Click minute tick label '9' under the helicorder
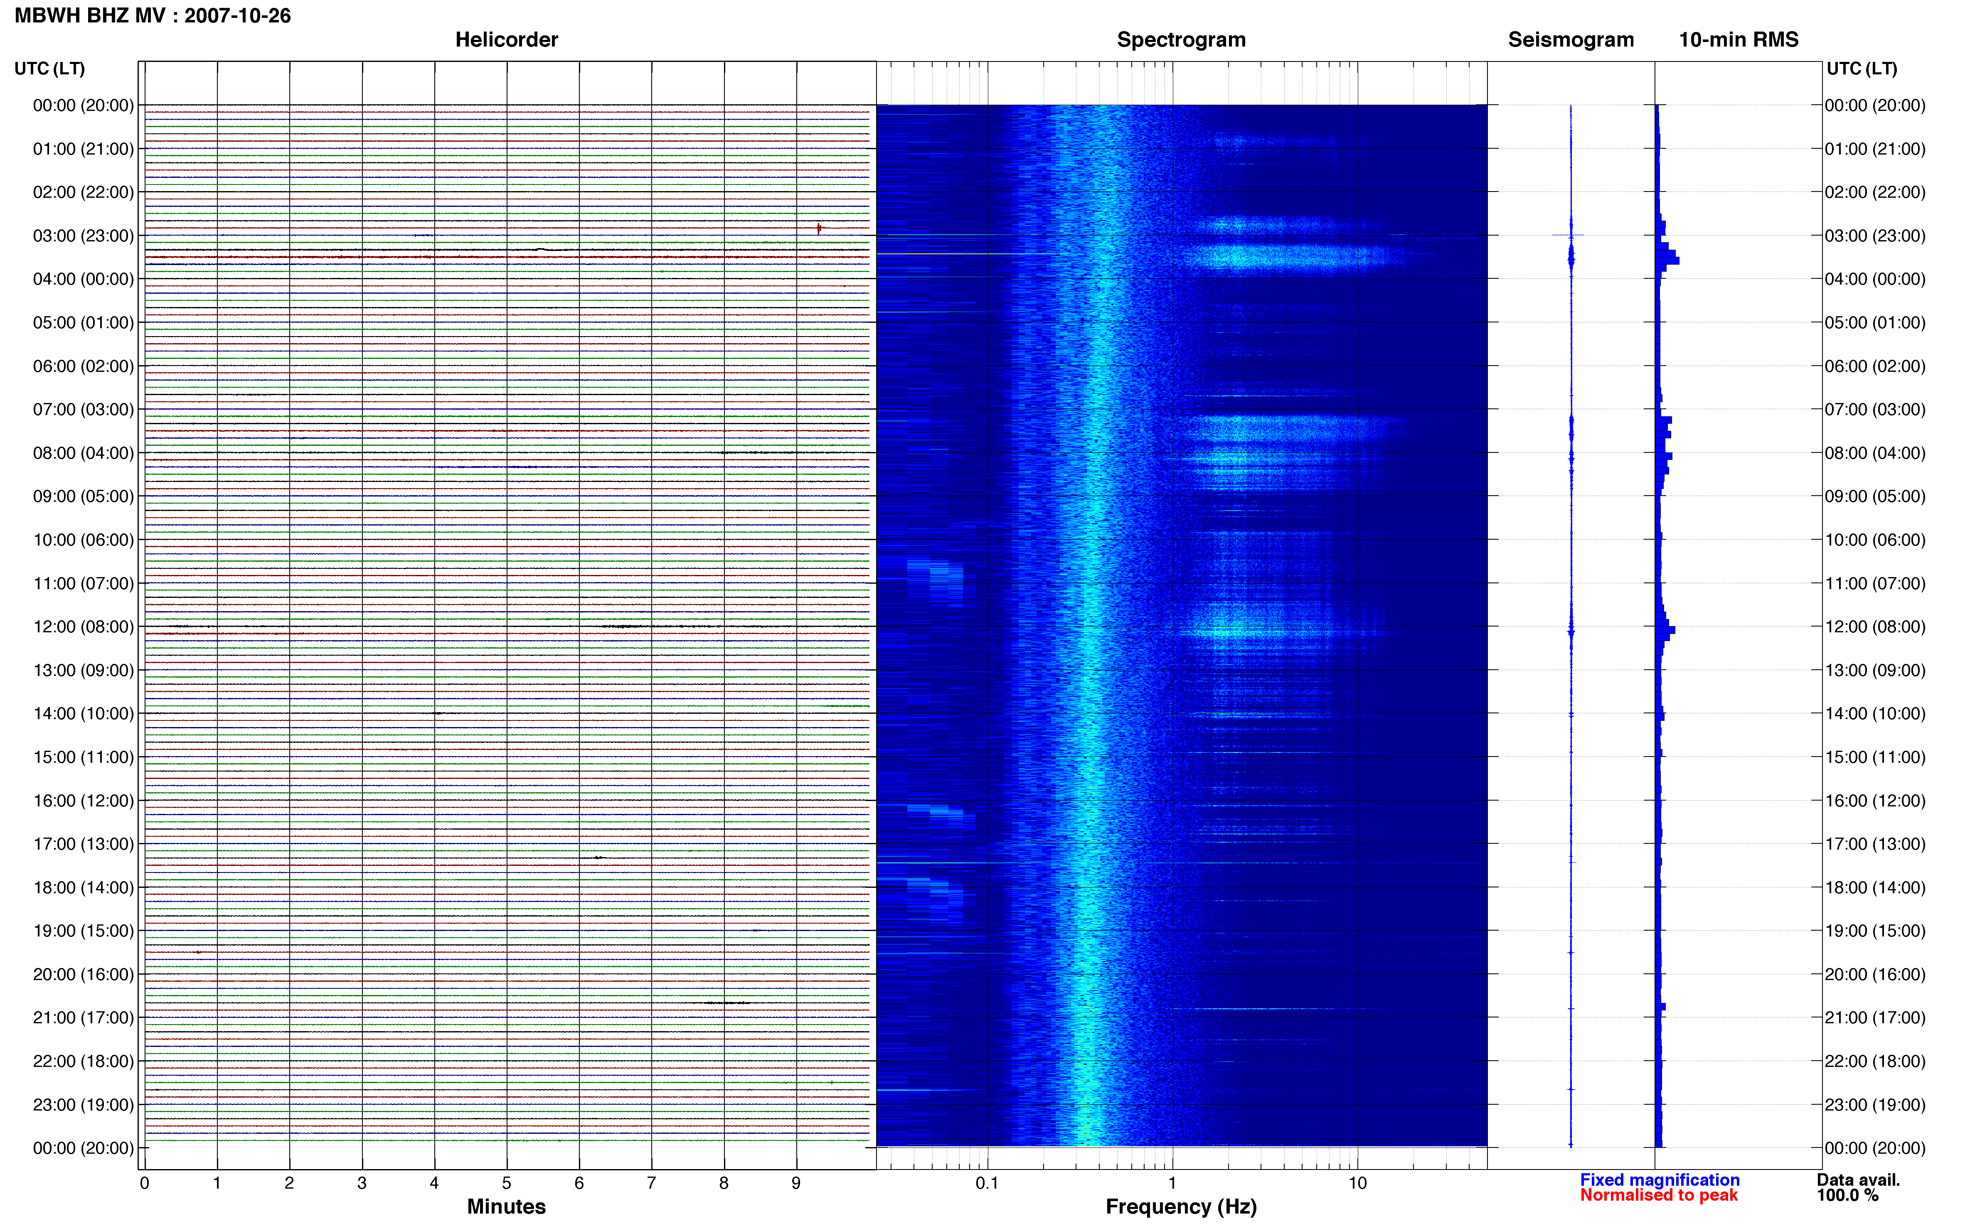The height and width of the screenshot is (1231, 1970). [795, 1184]
